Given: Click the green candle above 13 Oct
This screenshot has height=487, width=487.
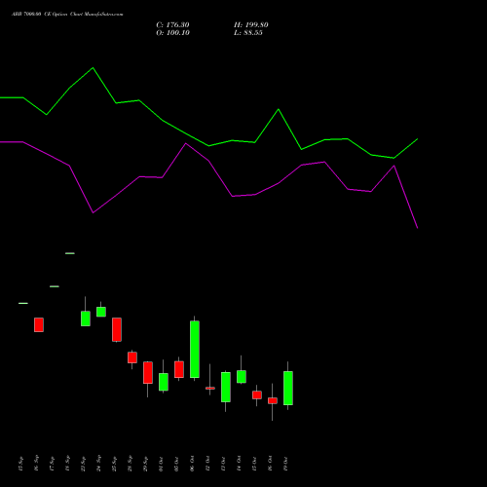Looking at the screenshot, I should [x=226, y=387].
